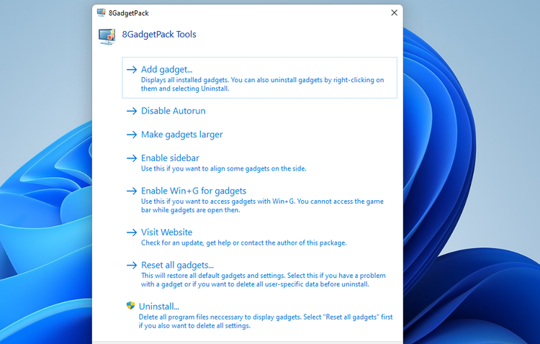Click the '8GadgetPack Tools' heading text

[x=159, y=35]
